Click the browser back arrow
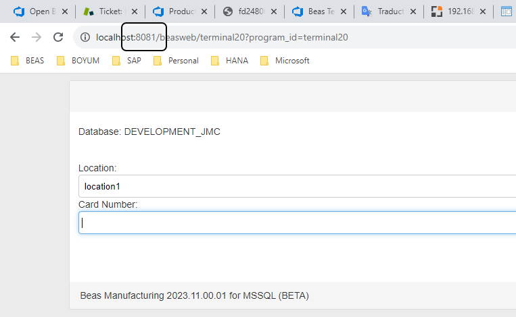Image resolution: width=516 pixels, height=317 pixels. tap(15, 37)
